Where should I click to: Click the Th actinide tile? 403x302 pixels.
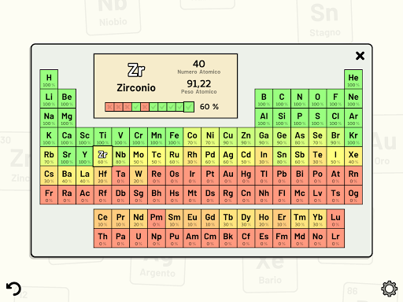(102, 238)
